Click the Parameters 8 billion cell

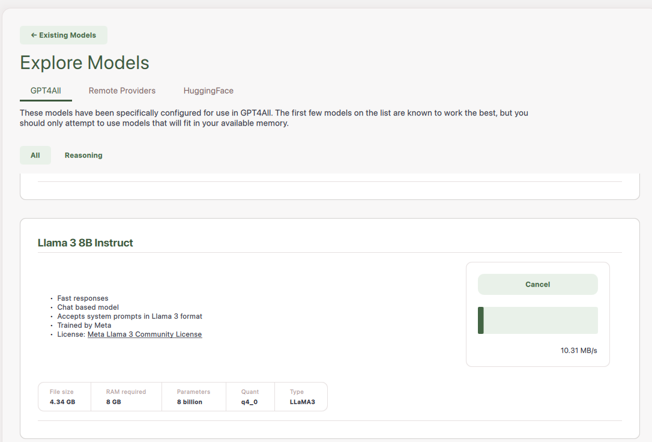[193, 397]
